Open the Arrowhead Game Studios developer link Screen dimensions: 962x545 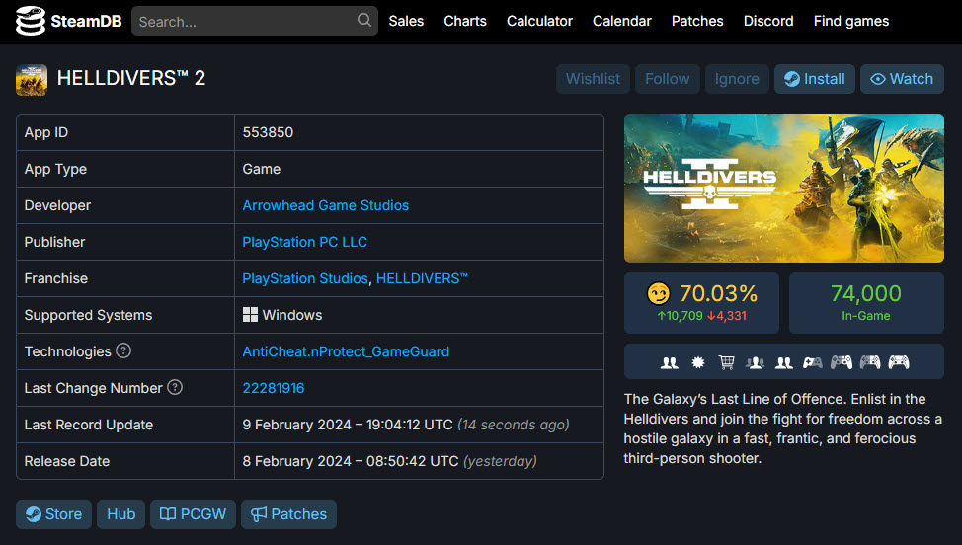point(326,205)
